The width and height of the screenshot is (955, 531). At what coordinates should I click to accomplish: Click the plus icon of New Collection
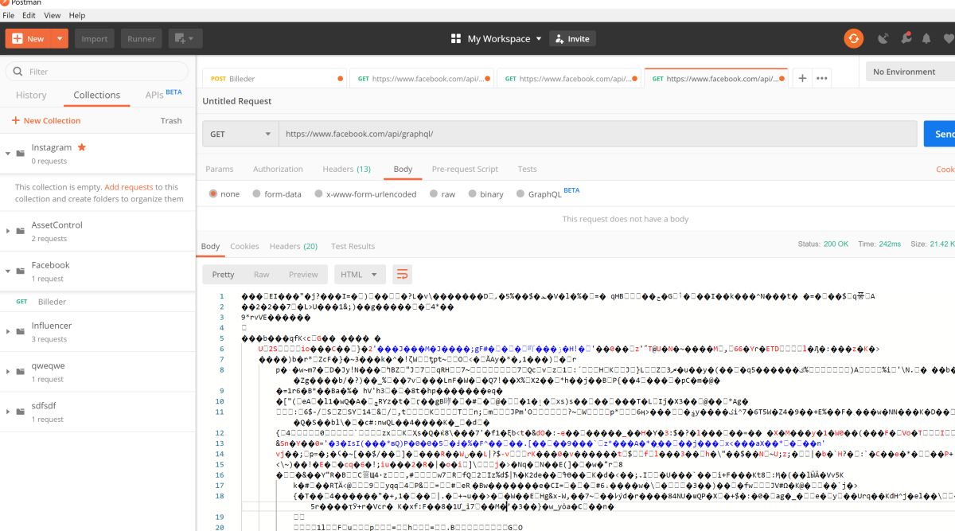point(15,120)
